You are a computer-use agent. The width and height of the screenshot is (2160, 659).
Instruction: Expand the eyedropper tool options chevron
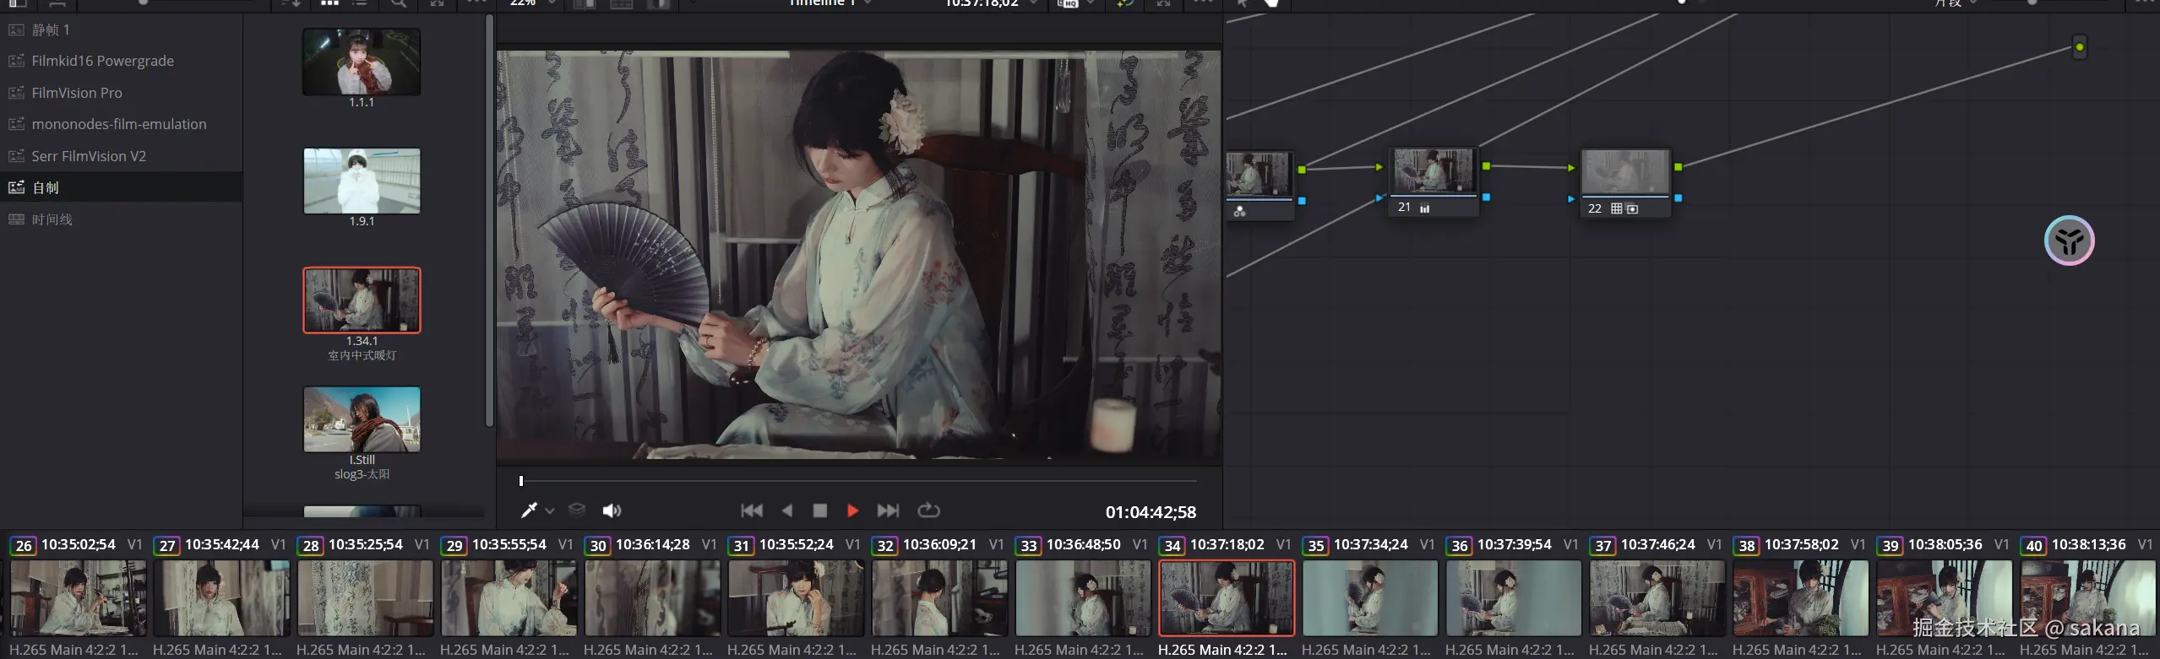click(x=550, y=511)
